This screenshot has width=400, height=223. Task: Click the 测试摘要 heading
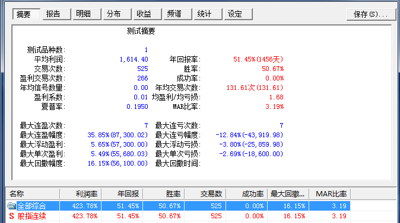141,31
